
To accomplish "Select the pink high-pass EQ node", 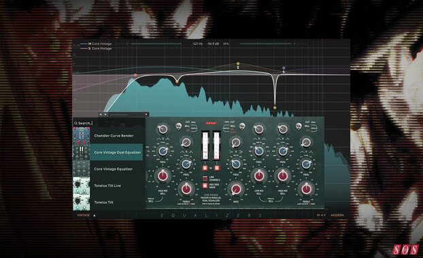I will click(135, 75).
